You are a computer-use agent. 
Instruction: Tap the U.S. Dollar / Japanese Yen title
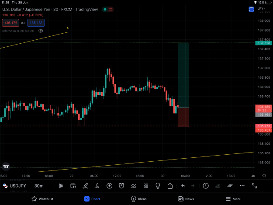tap(26, 10)
